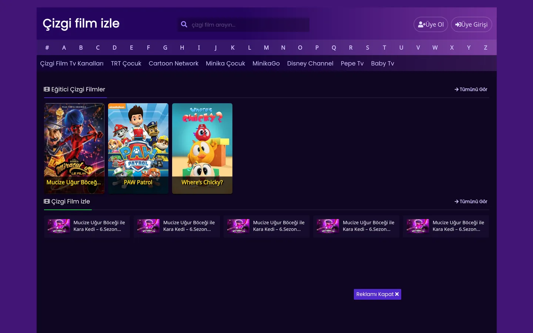Filter cartoons by letter A
533x333 pixels.
coord(64,47)
